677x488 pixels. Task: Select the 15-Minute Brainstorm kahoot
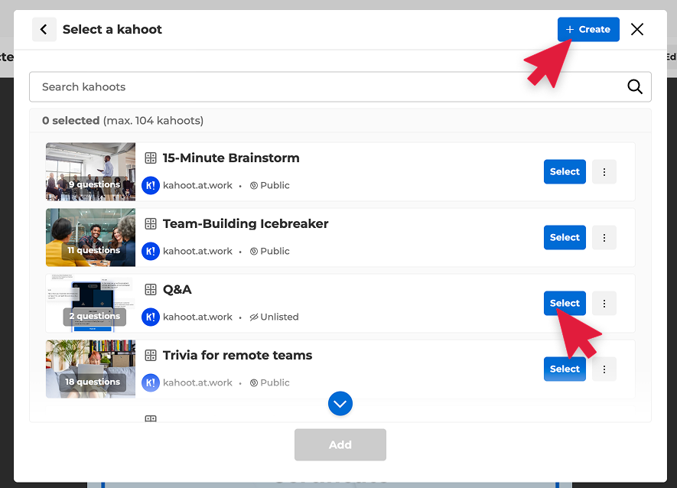565,172
